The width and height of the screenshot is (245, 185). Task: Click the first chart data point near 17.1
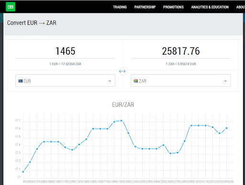(x=23, y=172)
